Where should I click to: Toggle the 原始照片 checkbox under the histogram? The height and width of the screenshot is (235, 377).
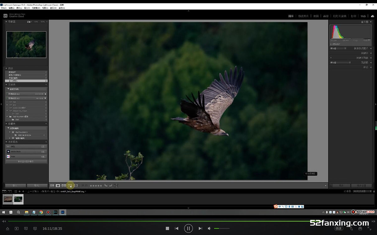pos(331,44)
